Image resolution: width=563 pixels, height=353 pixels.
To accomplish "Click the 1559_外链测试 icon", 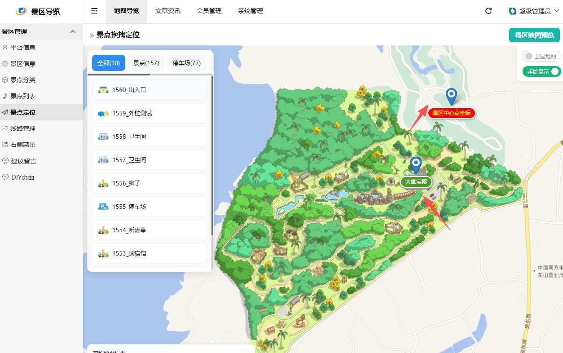I will coord(103,114).
